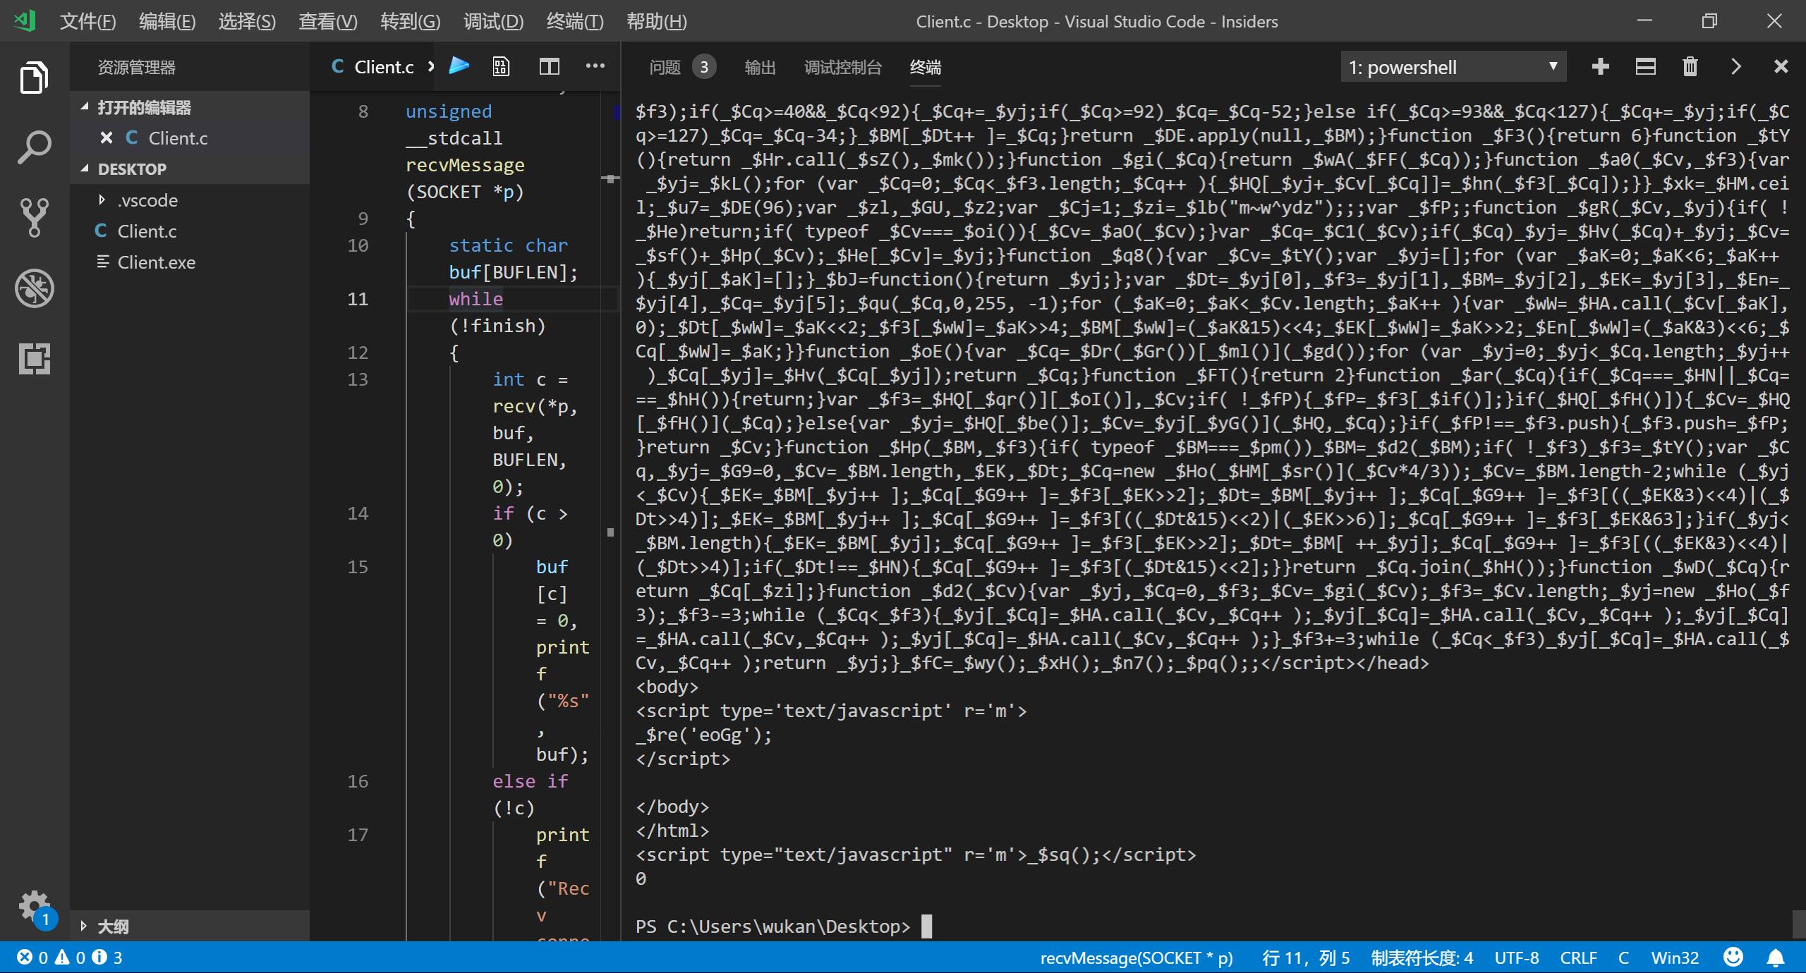Toggle the Explorer view icon
The width and height of the screenshot is (1806, 973).
pyautogui.click(x=34, y=77)
